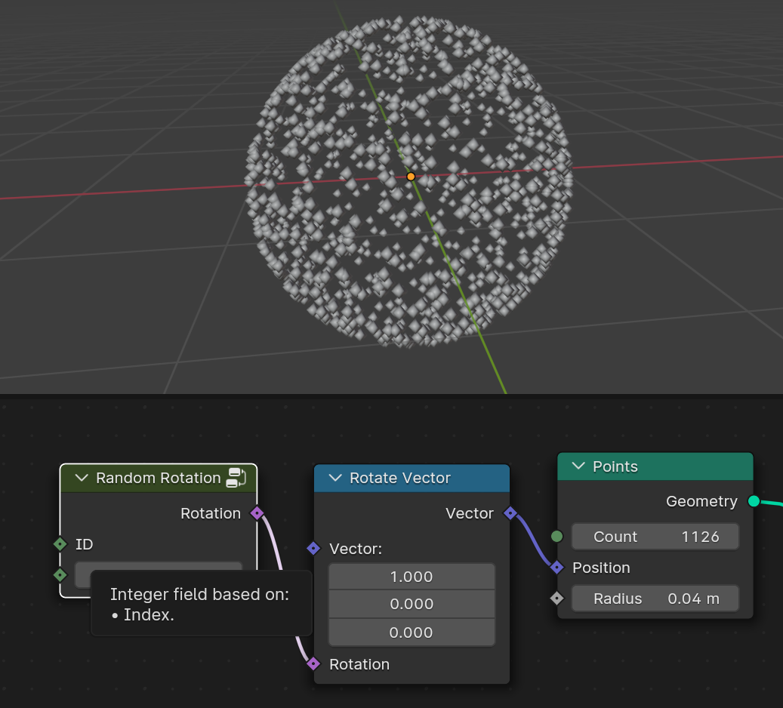Screen dimensions: 783x708
Task: Click the Vector output socket of Rotate Vector
Action: coord(510,513)
